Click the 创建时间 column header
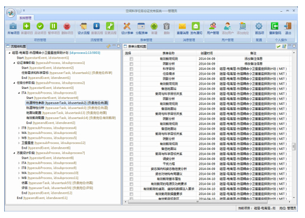 pos(207,53)
